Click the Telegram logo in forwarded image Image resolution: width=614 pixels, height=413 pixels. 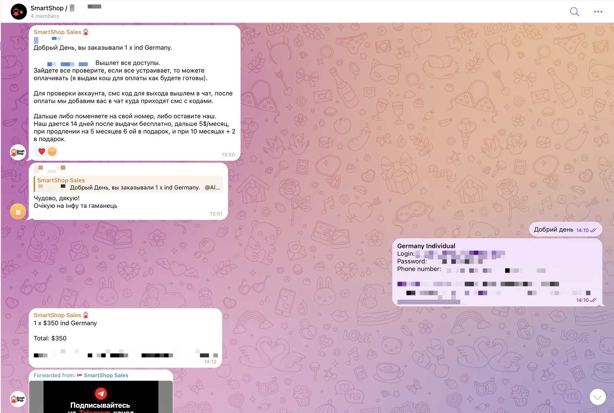[101, 394]
